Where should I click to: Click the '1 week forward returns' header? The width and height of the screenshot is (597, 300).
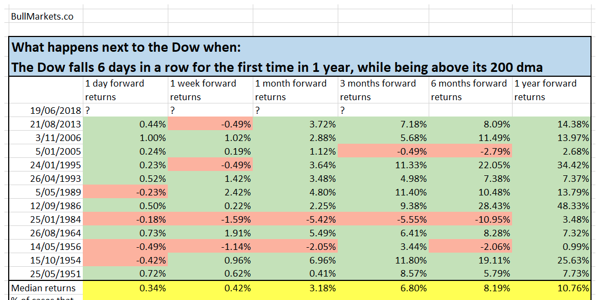[204, 90]
